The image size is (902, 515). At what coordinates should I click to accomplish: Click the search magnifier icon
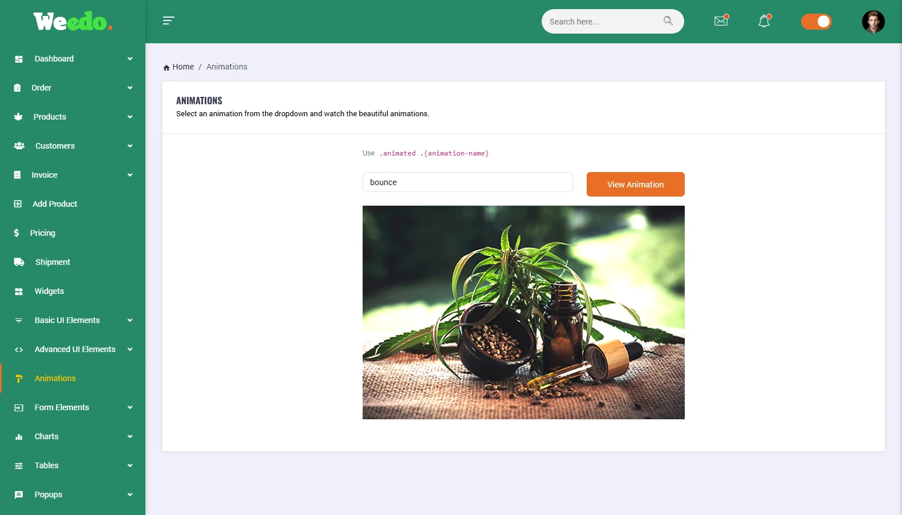[668, 21]
